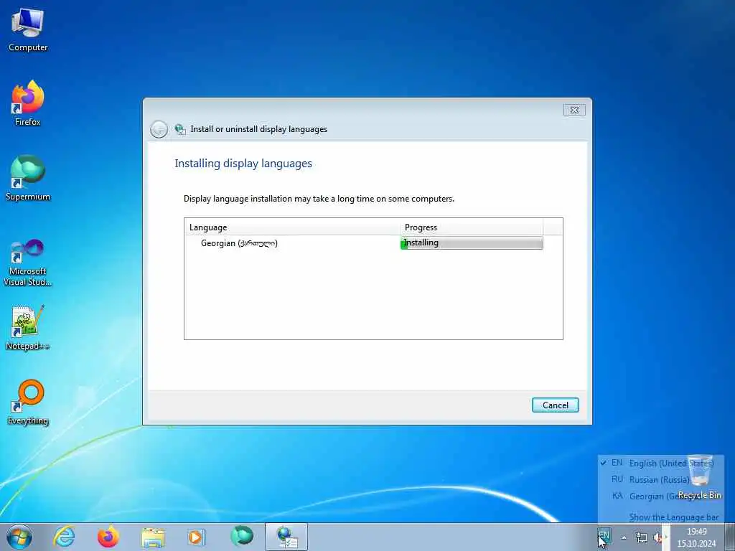Screen dimensions: 735x551
Task: Select the Everything desktop shortcut
Action: [28, 402]
